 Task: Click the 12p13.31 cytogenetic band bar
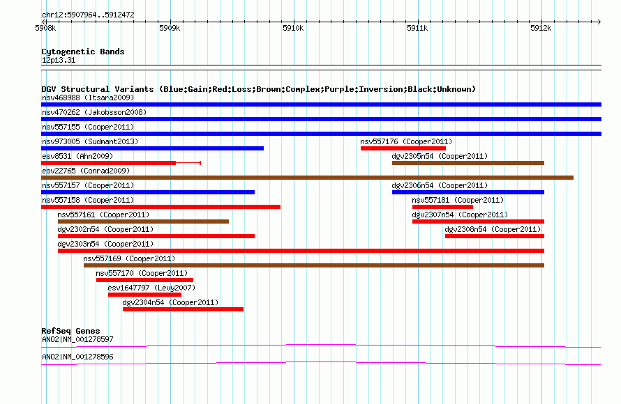(x=321, y=68)
